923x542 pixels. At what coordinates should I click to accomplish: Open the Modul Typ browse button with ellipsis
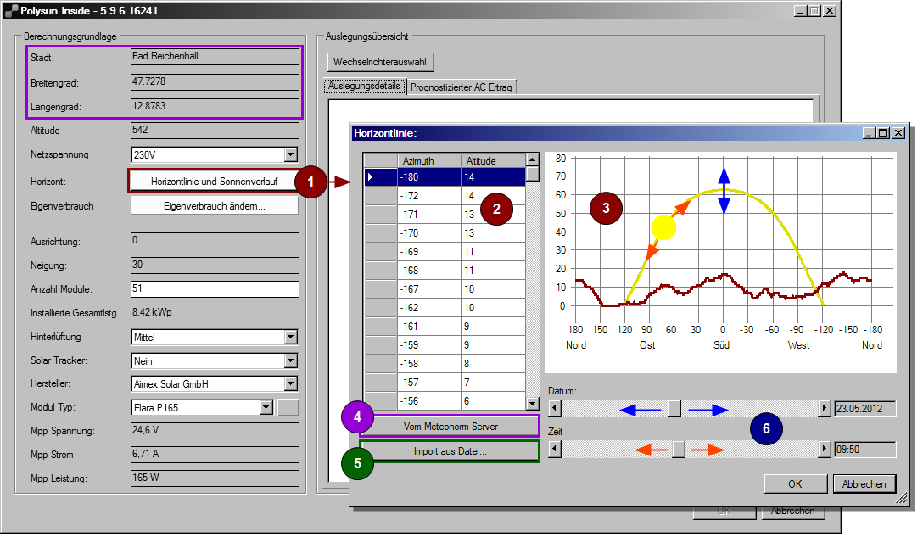click(x=288, y=407)
